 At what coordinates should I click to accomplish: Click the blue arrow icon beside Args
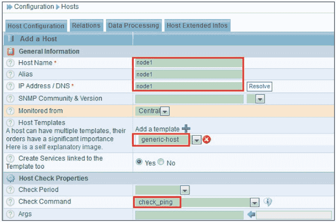251,215
